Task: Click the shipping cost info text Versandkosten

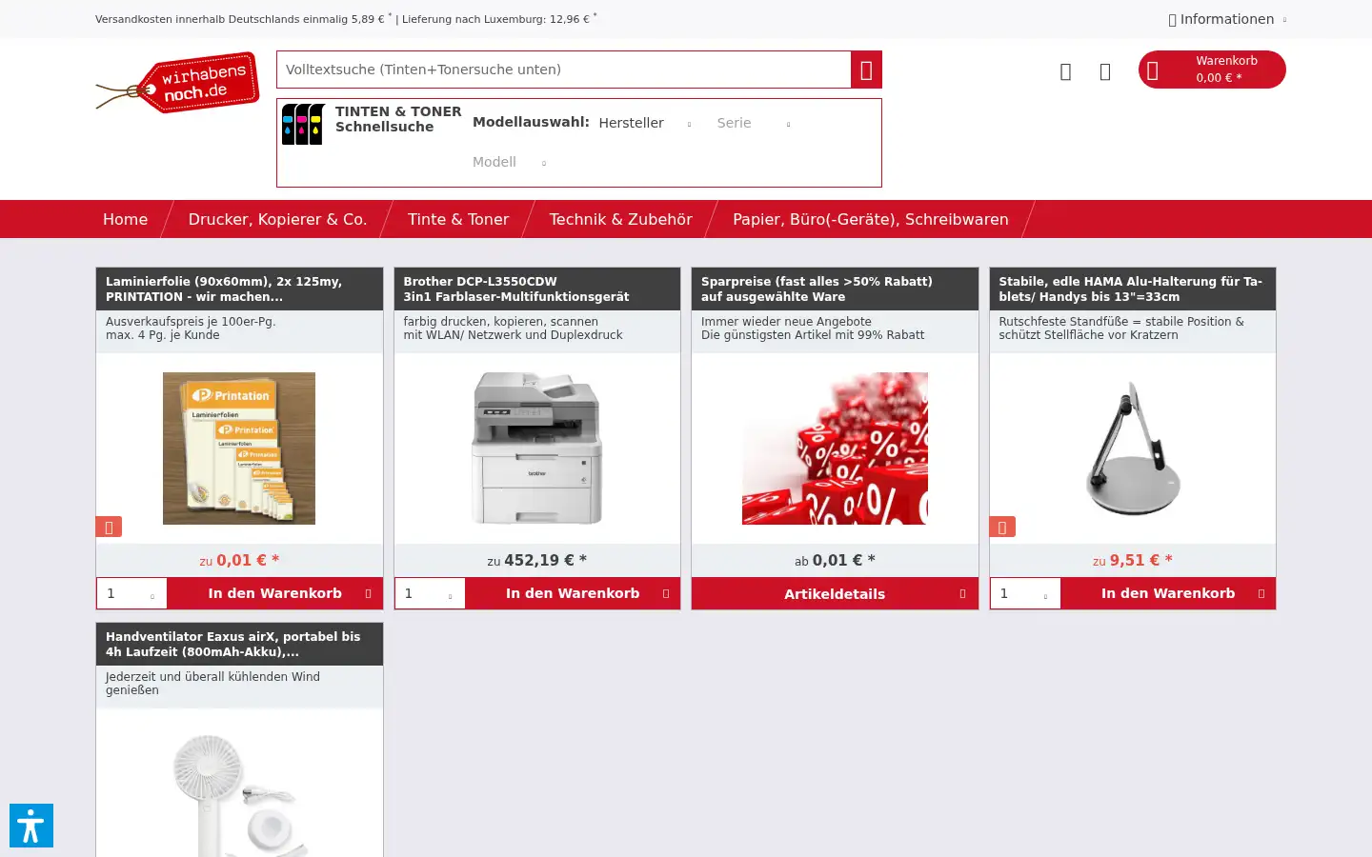Action: click(346, 19)
